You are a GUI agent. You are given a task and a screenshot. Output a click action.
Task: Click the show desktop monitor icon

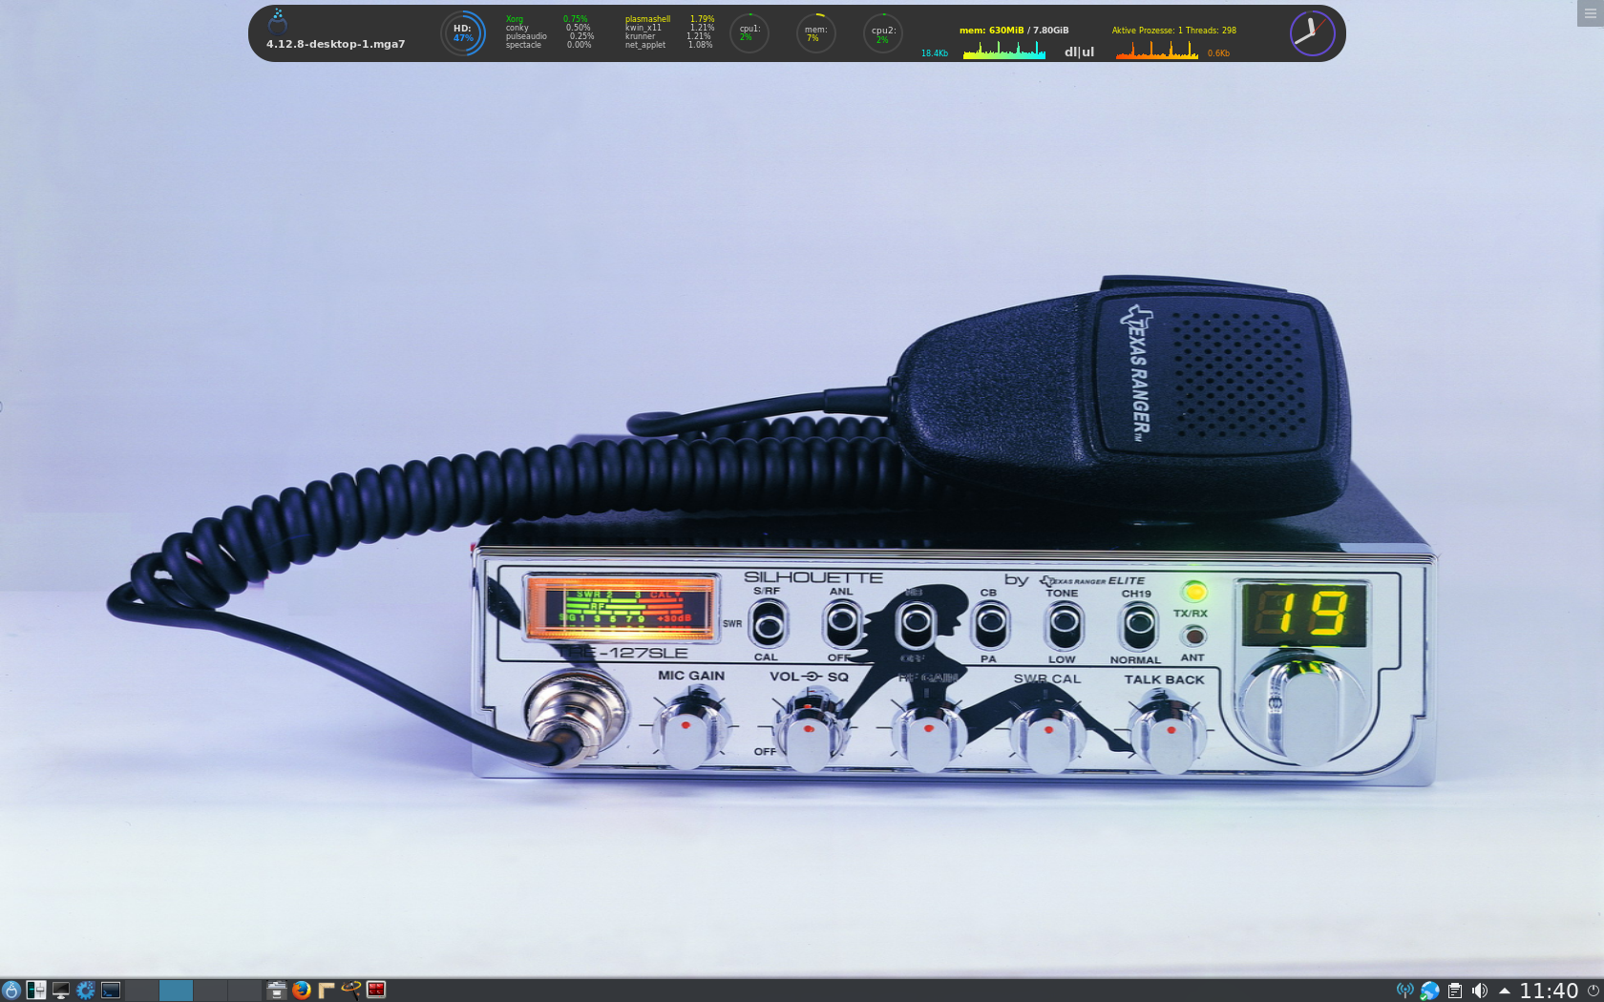click(x=61, y=991)
